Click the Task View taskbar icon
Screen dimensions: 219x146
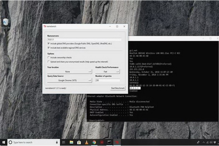[64, 142]
